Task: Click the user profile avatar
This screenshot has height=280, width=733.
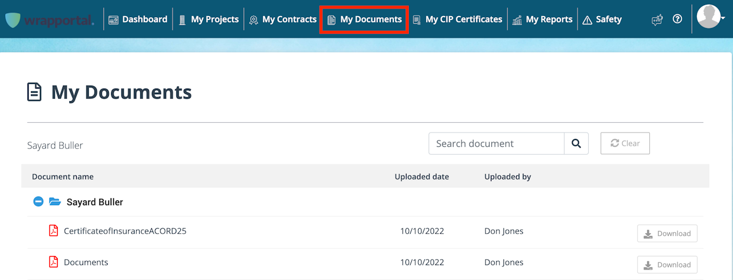Action: 708,17
